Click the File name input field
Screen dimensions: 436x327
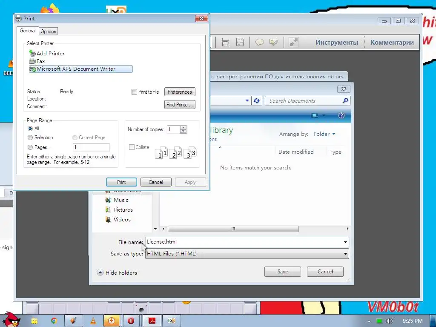tap(244, 242)
